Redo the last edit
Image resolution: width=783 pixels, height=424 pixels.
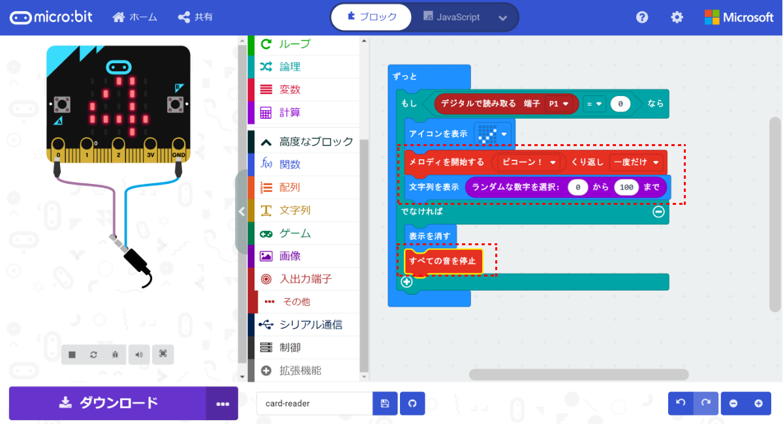point(706,403)
